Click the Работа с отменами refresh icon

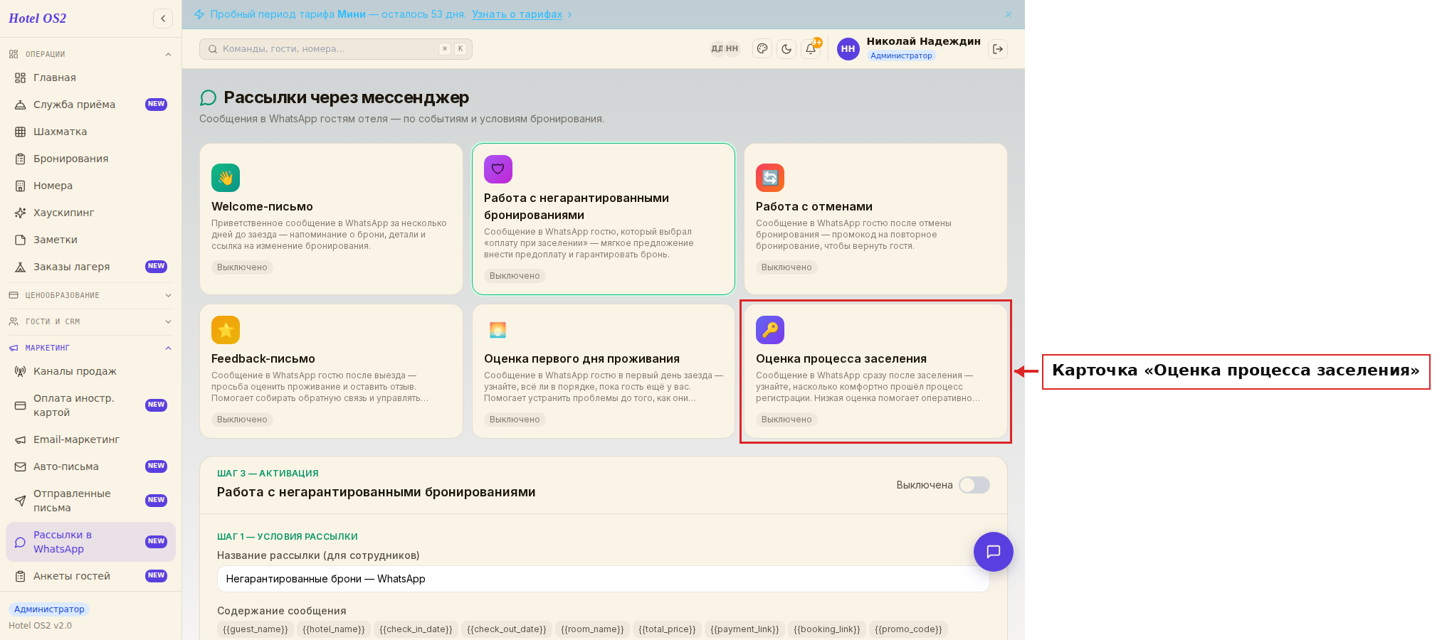(x=770, y=178)
